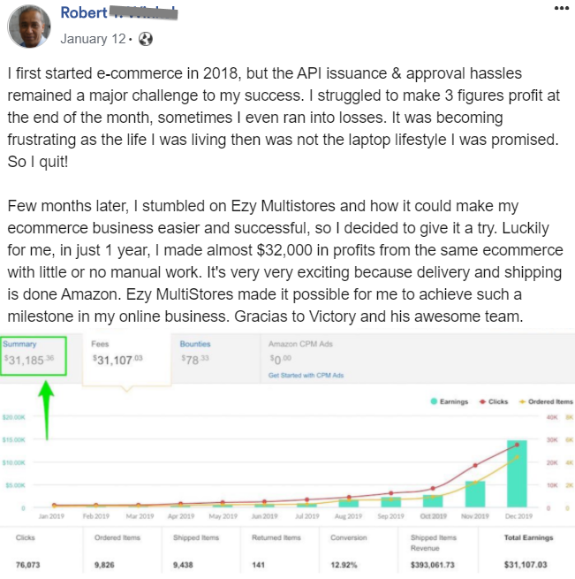Open the post author's profile picture

(28, 27)
